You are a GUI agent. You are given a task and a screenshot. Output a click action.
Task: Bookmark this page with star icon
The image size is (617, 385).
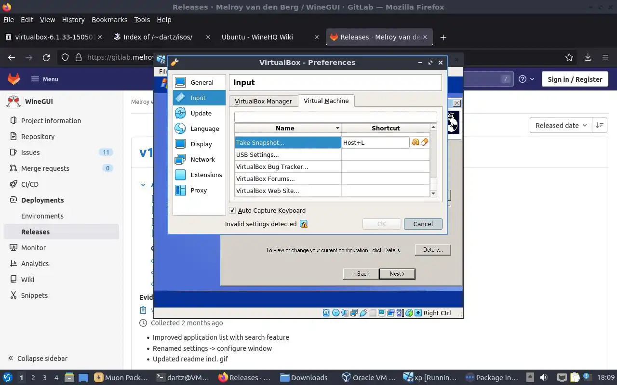(569, 57)
